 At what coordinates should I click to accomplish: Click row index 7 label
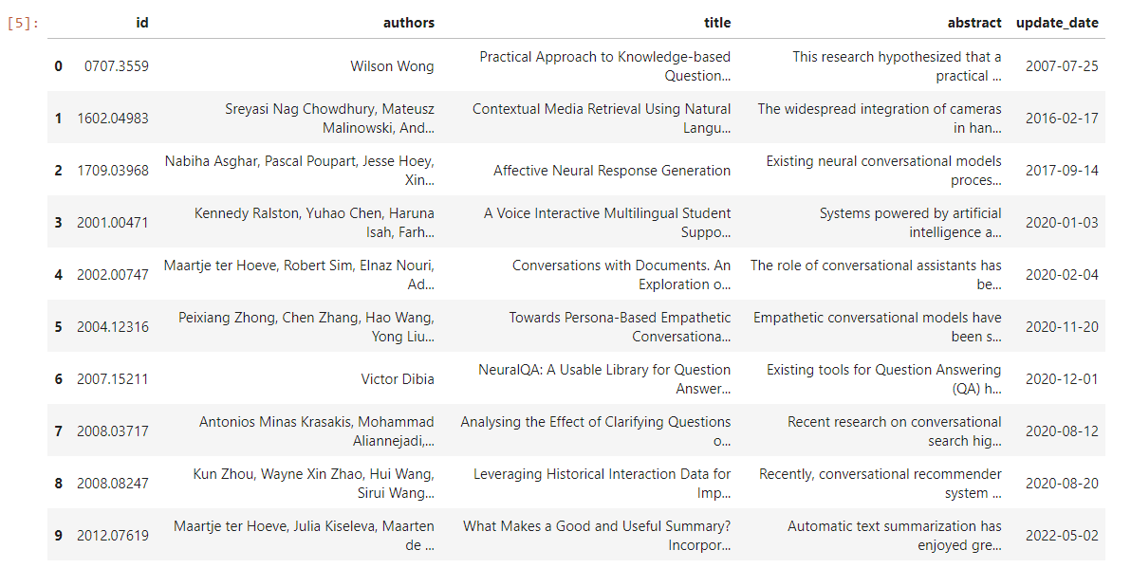coord(59,431)
